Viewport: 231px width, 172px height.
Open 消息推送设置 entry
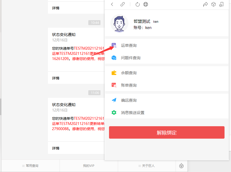pyautogui.click(x=167, y=113)
